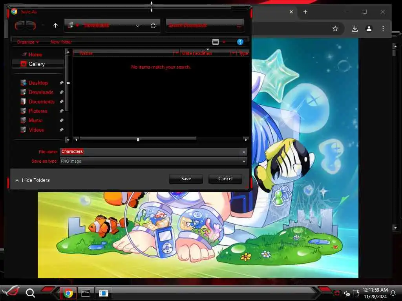
Task: Click Hide Folders
Action: pyautogui.click(x=32, y=180)
